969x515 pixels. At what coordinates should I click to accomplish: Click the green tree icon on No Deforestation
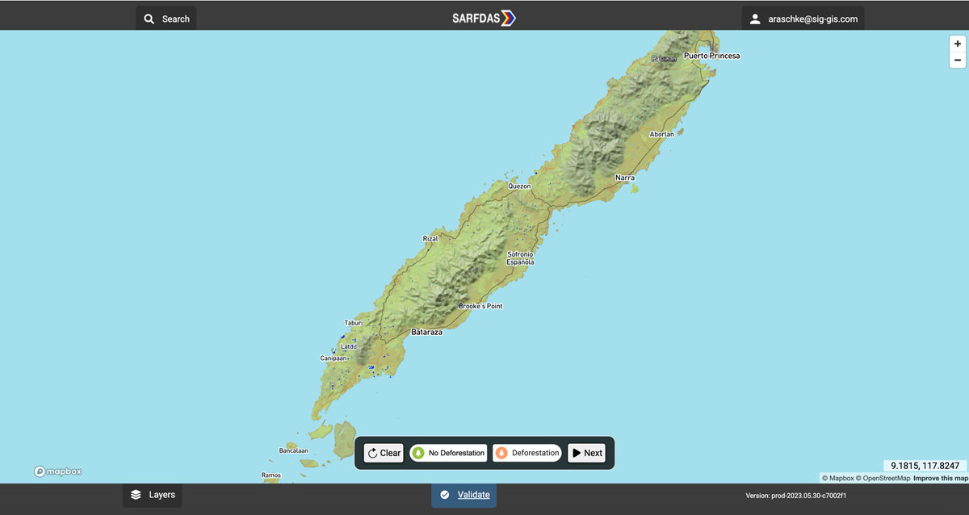click(418, 453)
